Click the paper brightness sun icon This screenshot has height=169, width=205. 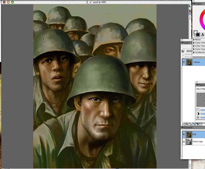[198, 118]
